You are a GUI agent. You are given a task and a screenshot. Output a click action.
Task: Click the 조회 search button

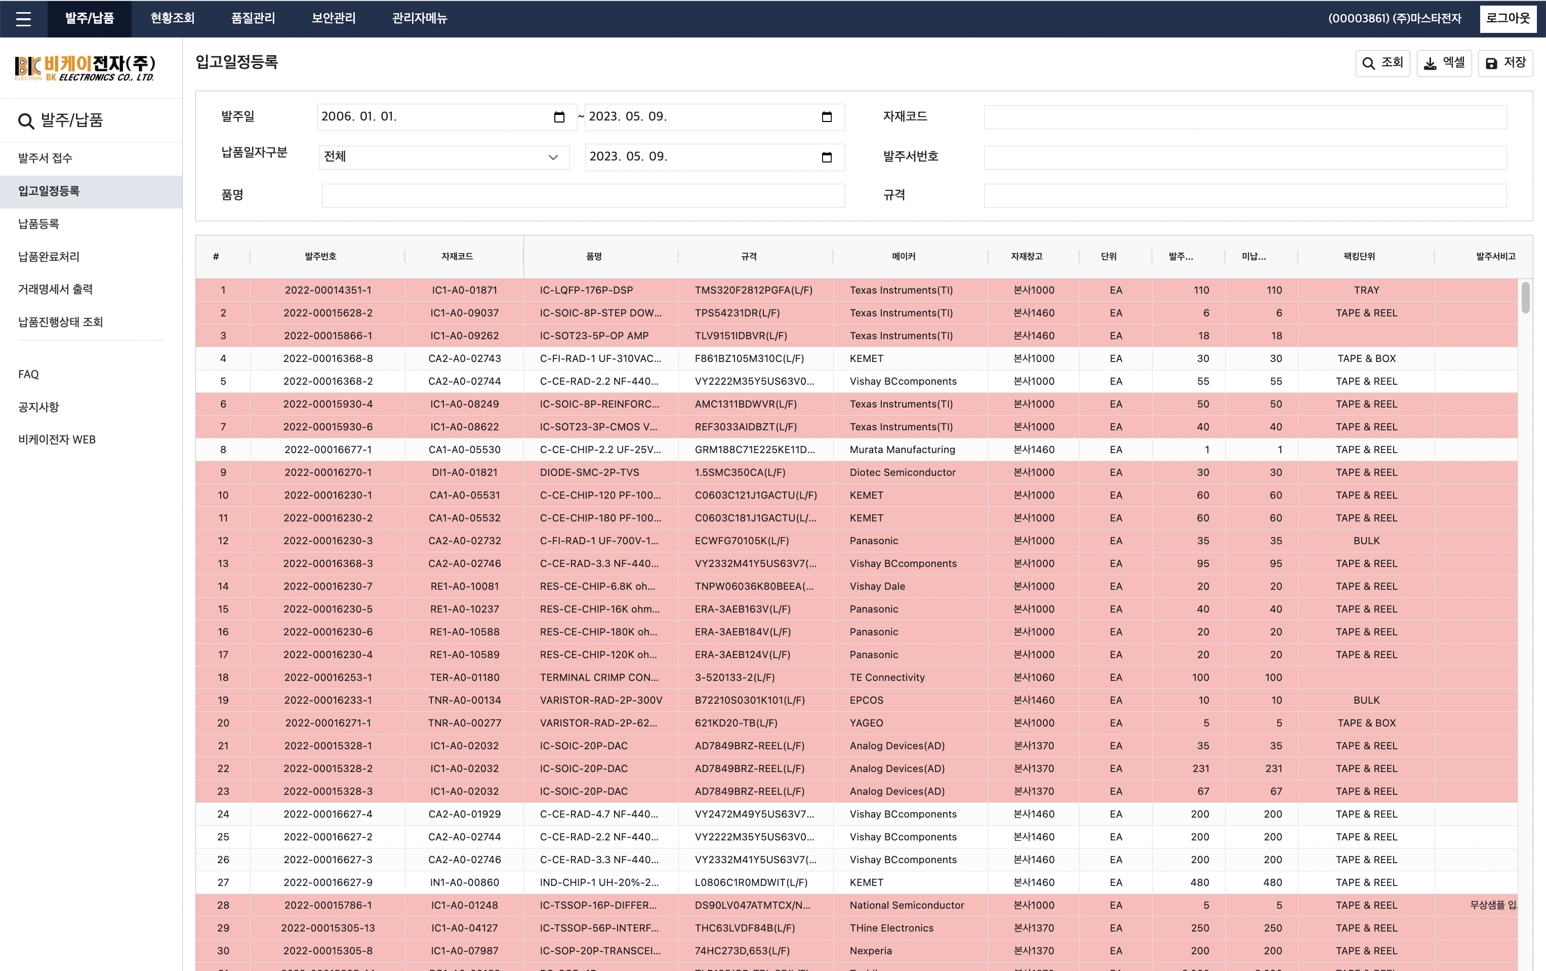(x=1382, y=63)
